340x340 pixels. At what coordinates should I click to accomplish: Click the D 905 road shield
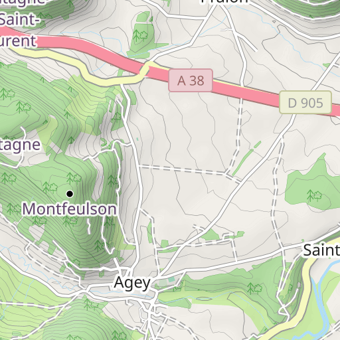coord(305,102)
